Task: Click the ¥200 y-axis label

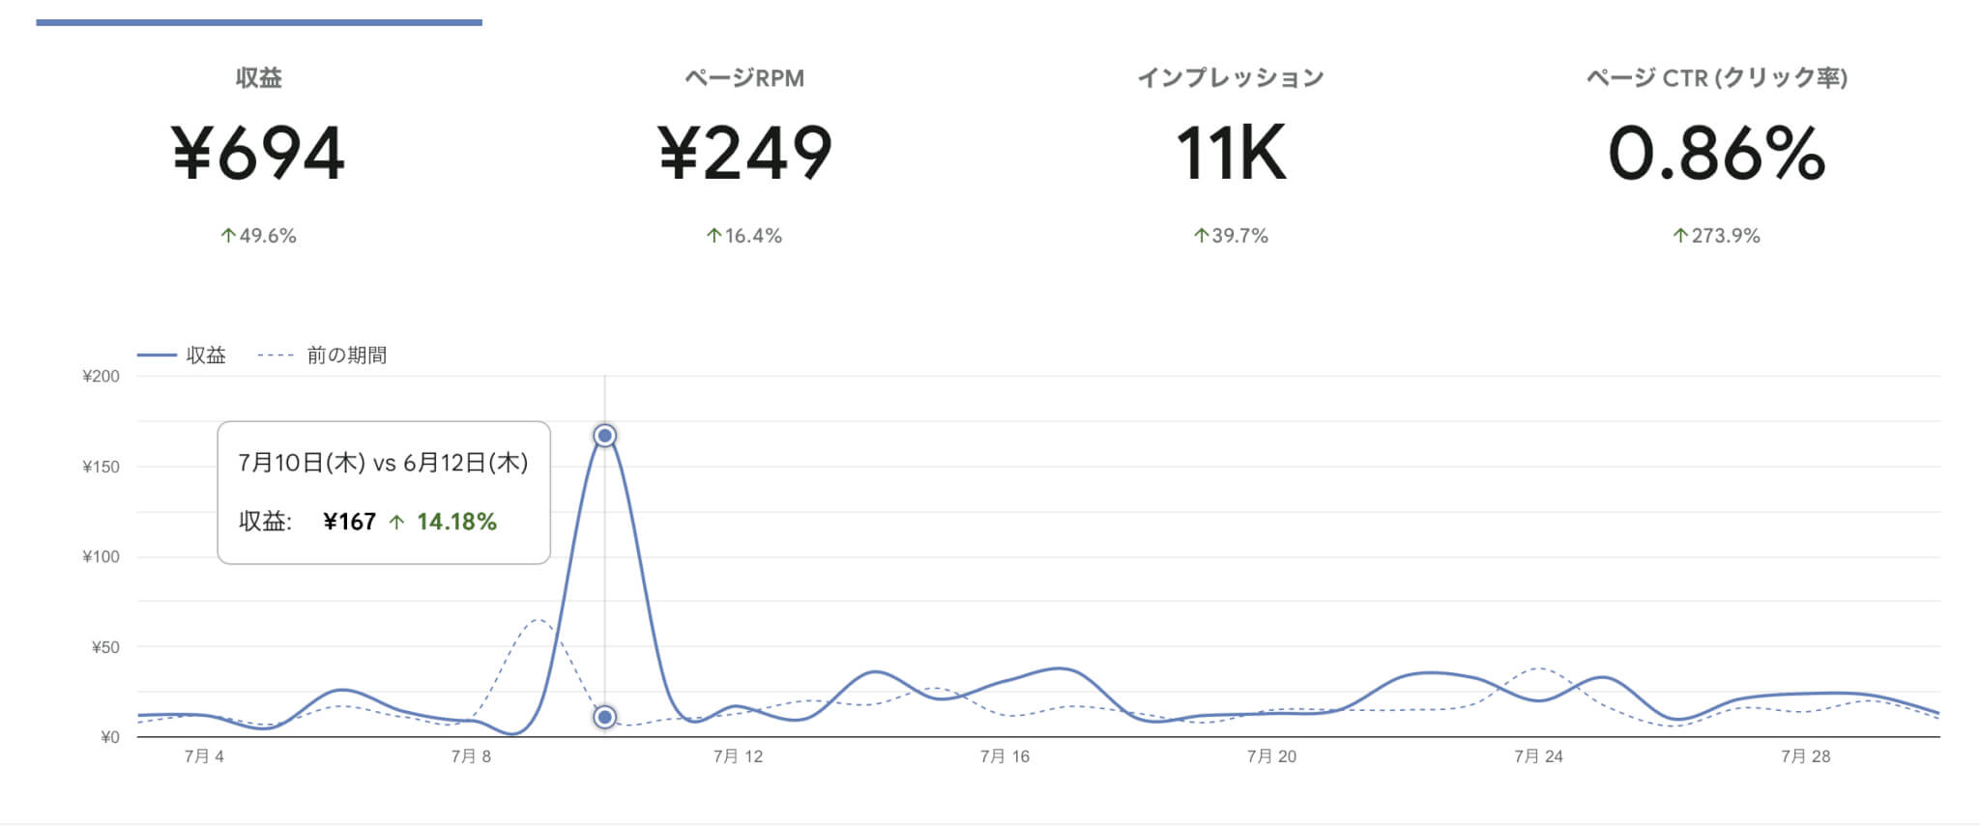Action: (101, 377)
